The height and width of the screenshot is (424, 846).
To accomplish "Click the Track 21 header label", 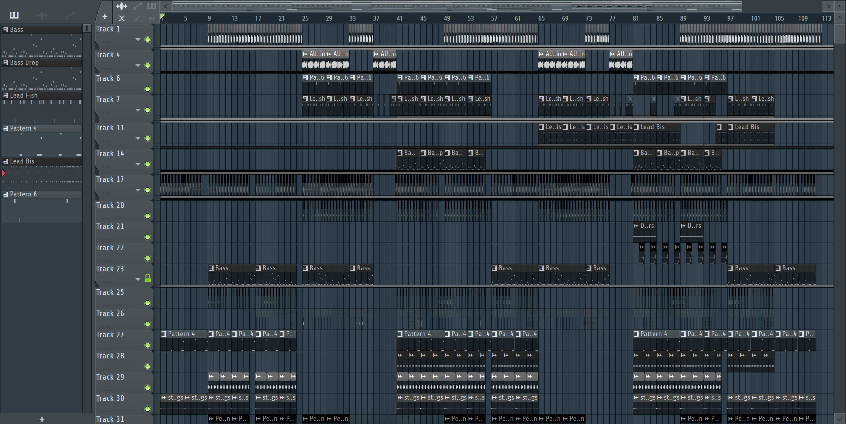I will (110, 226).
